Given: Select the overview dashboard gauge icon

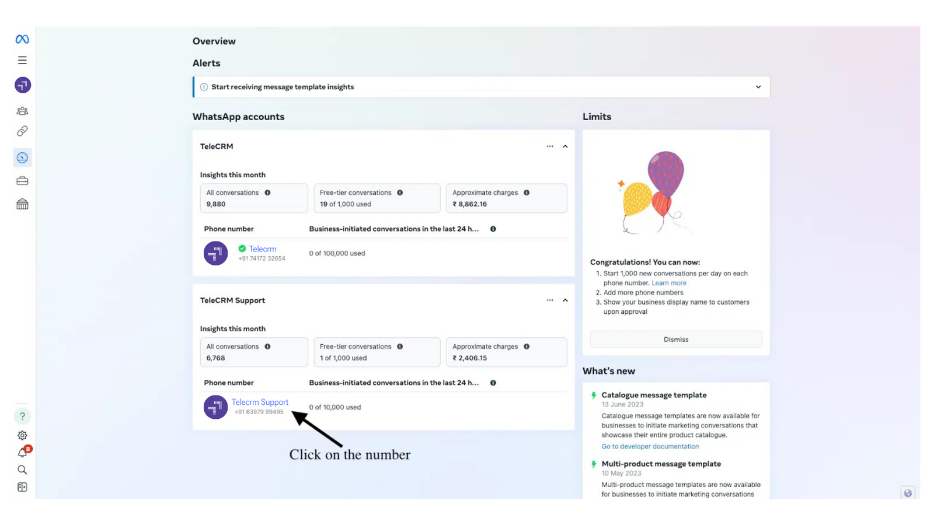Looking at the screenshot, I should (22, 157).
